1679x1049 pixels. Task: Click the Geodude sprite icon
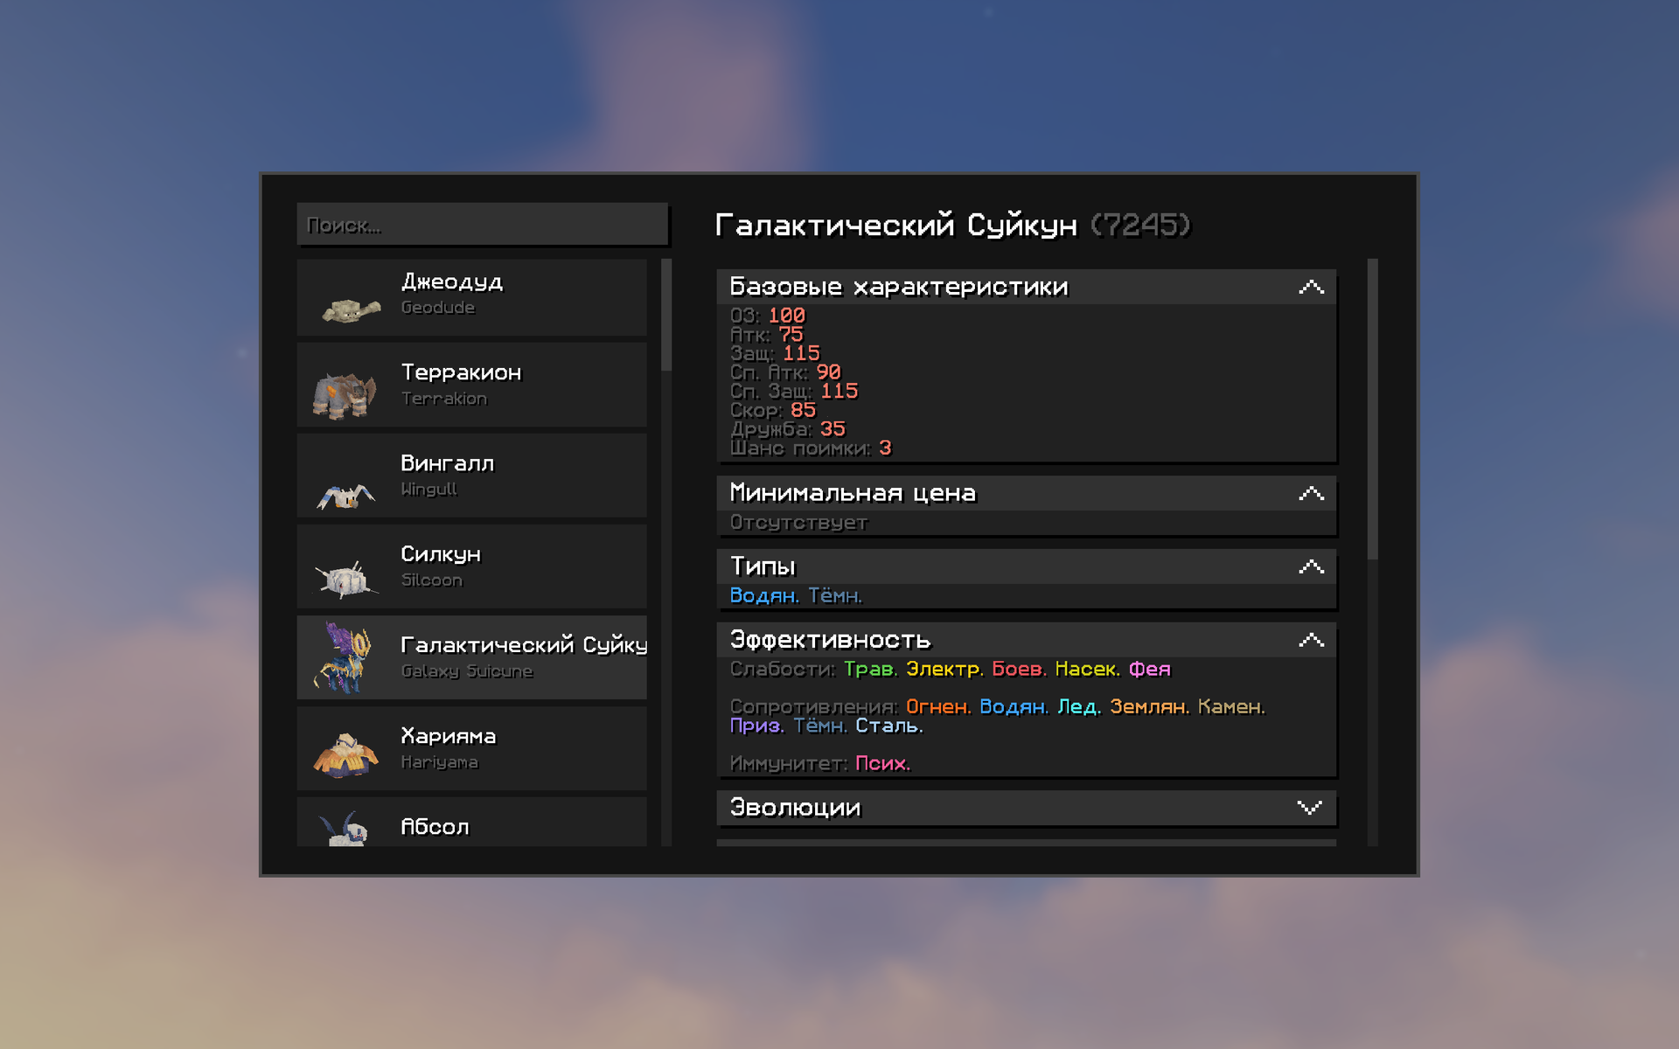pyautogui.click(x=351, y=309)
